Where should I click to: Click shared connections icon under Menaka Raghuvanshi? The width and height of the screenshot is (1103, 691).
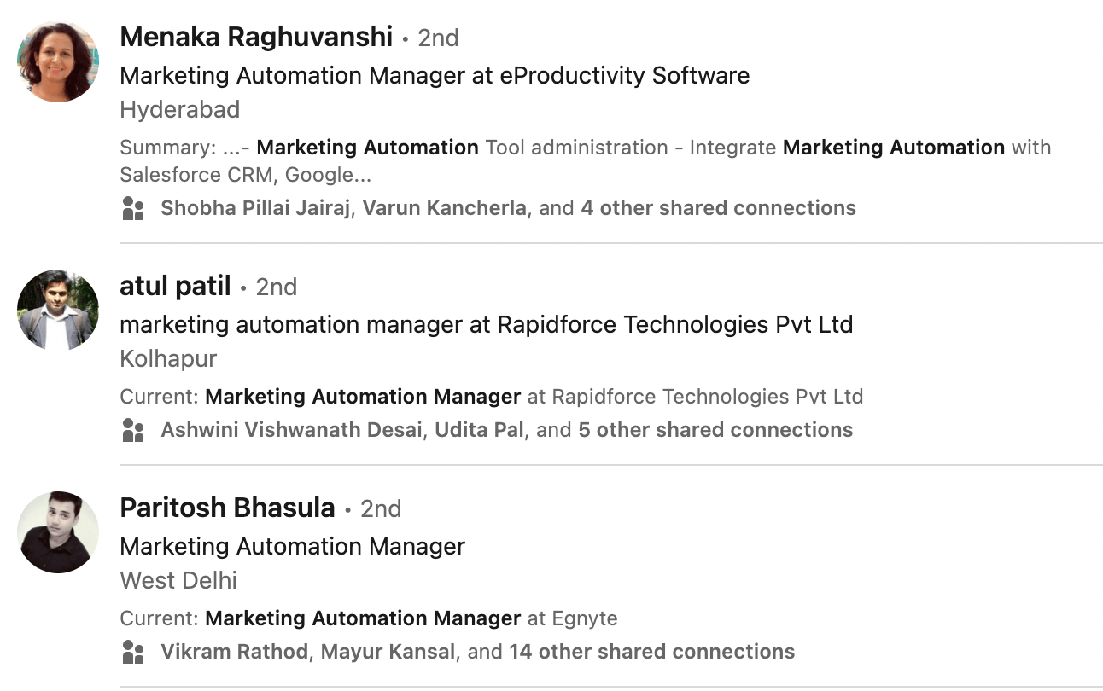(133, 208)
